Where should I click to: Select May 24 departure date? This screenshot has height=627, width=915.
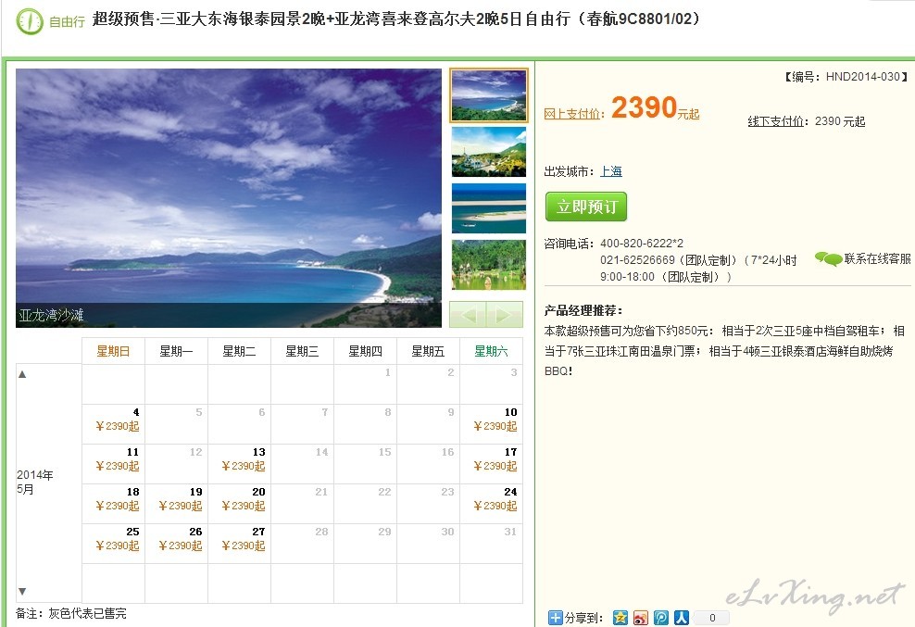point(492,503)
